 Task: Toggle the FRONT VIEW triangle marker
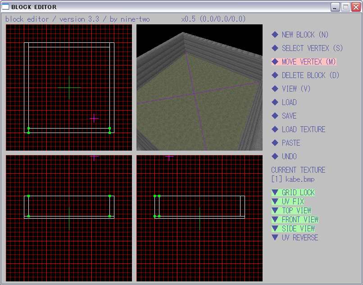(x=275, y=220)
